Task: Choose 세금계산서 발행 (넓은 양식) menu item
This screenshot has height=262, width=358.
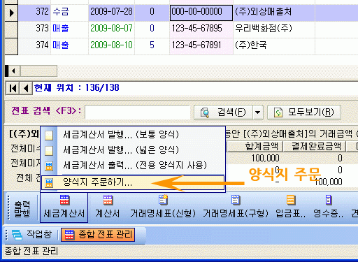Action: coord(133,150)
